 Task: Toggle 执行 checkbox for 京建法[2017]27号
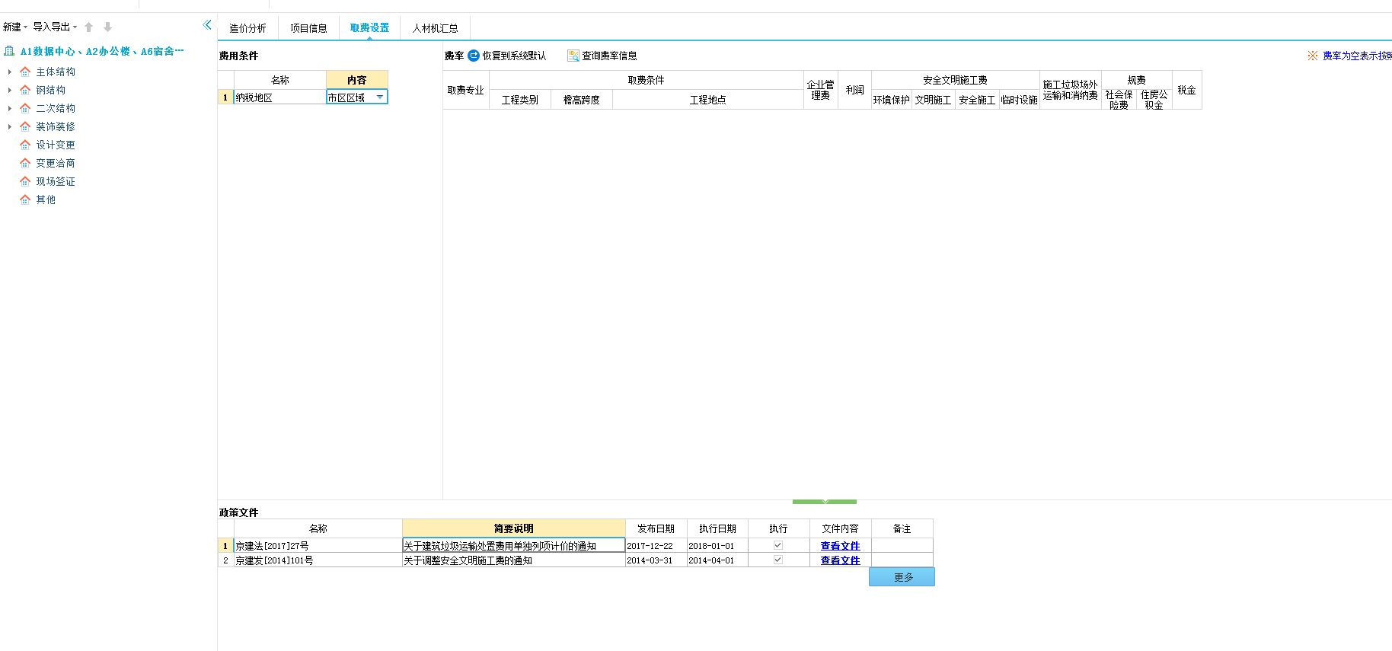pyautogui.click(x=778, y=545)
